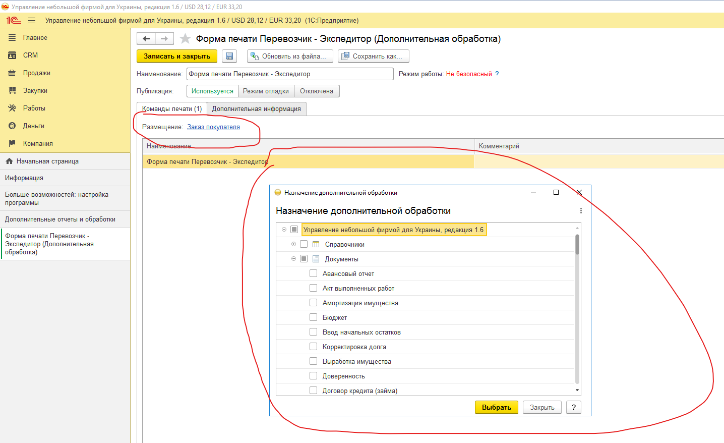This screenshot has height=443, width=724.
Task: Click the Выбрать button
Action: click(x=497, y=407)
